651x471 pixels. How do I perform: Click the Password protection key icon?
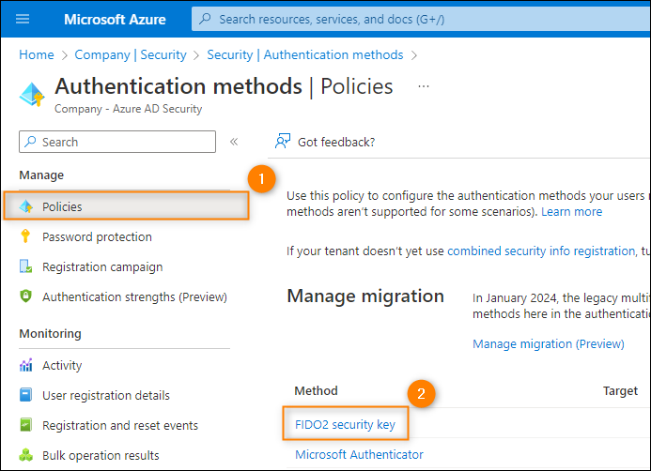tap(25, 235)
